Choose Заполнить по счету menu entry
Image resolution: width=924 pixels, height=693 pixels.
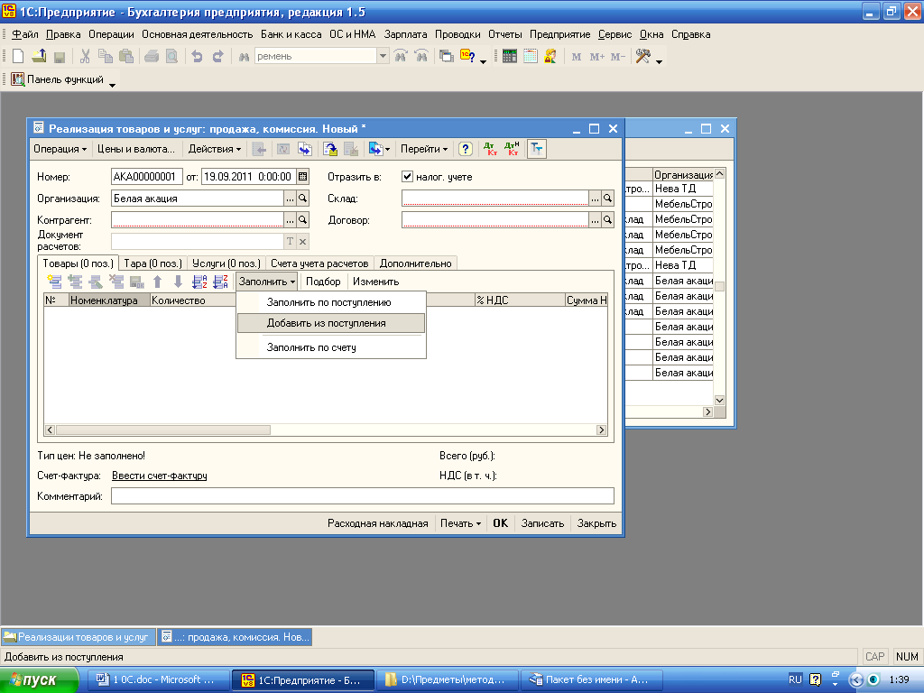(x=331, y=347)
